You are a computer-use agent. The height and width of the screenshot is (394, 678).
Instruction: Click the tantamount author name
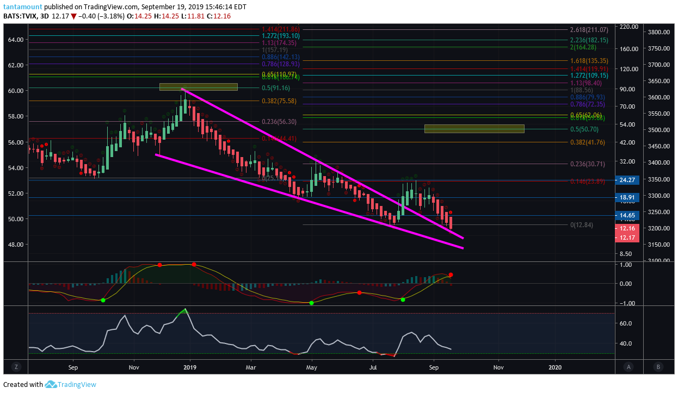tap(22, 8)
